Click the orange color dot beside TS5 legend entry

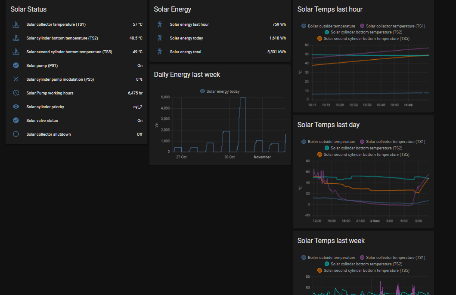[x=320, y=38]
